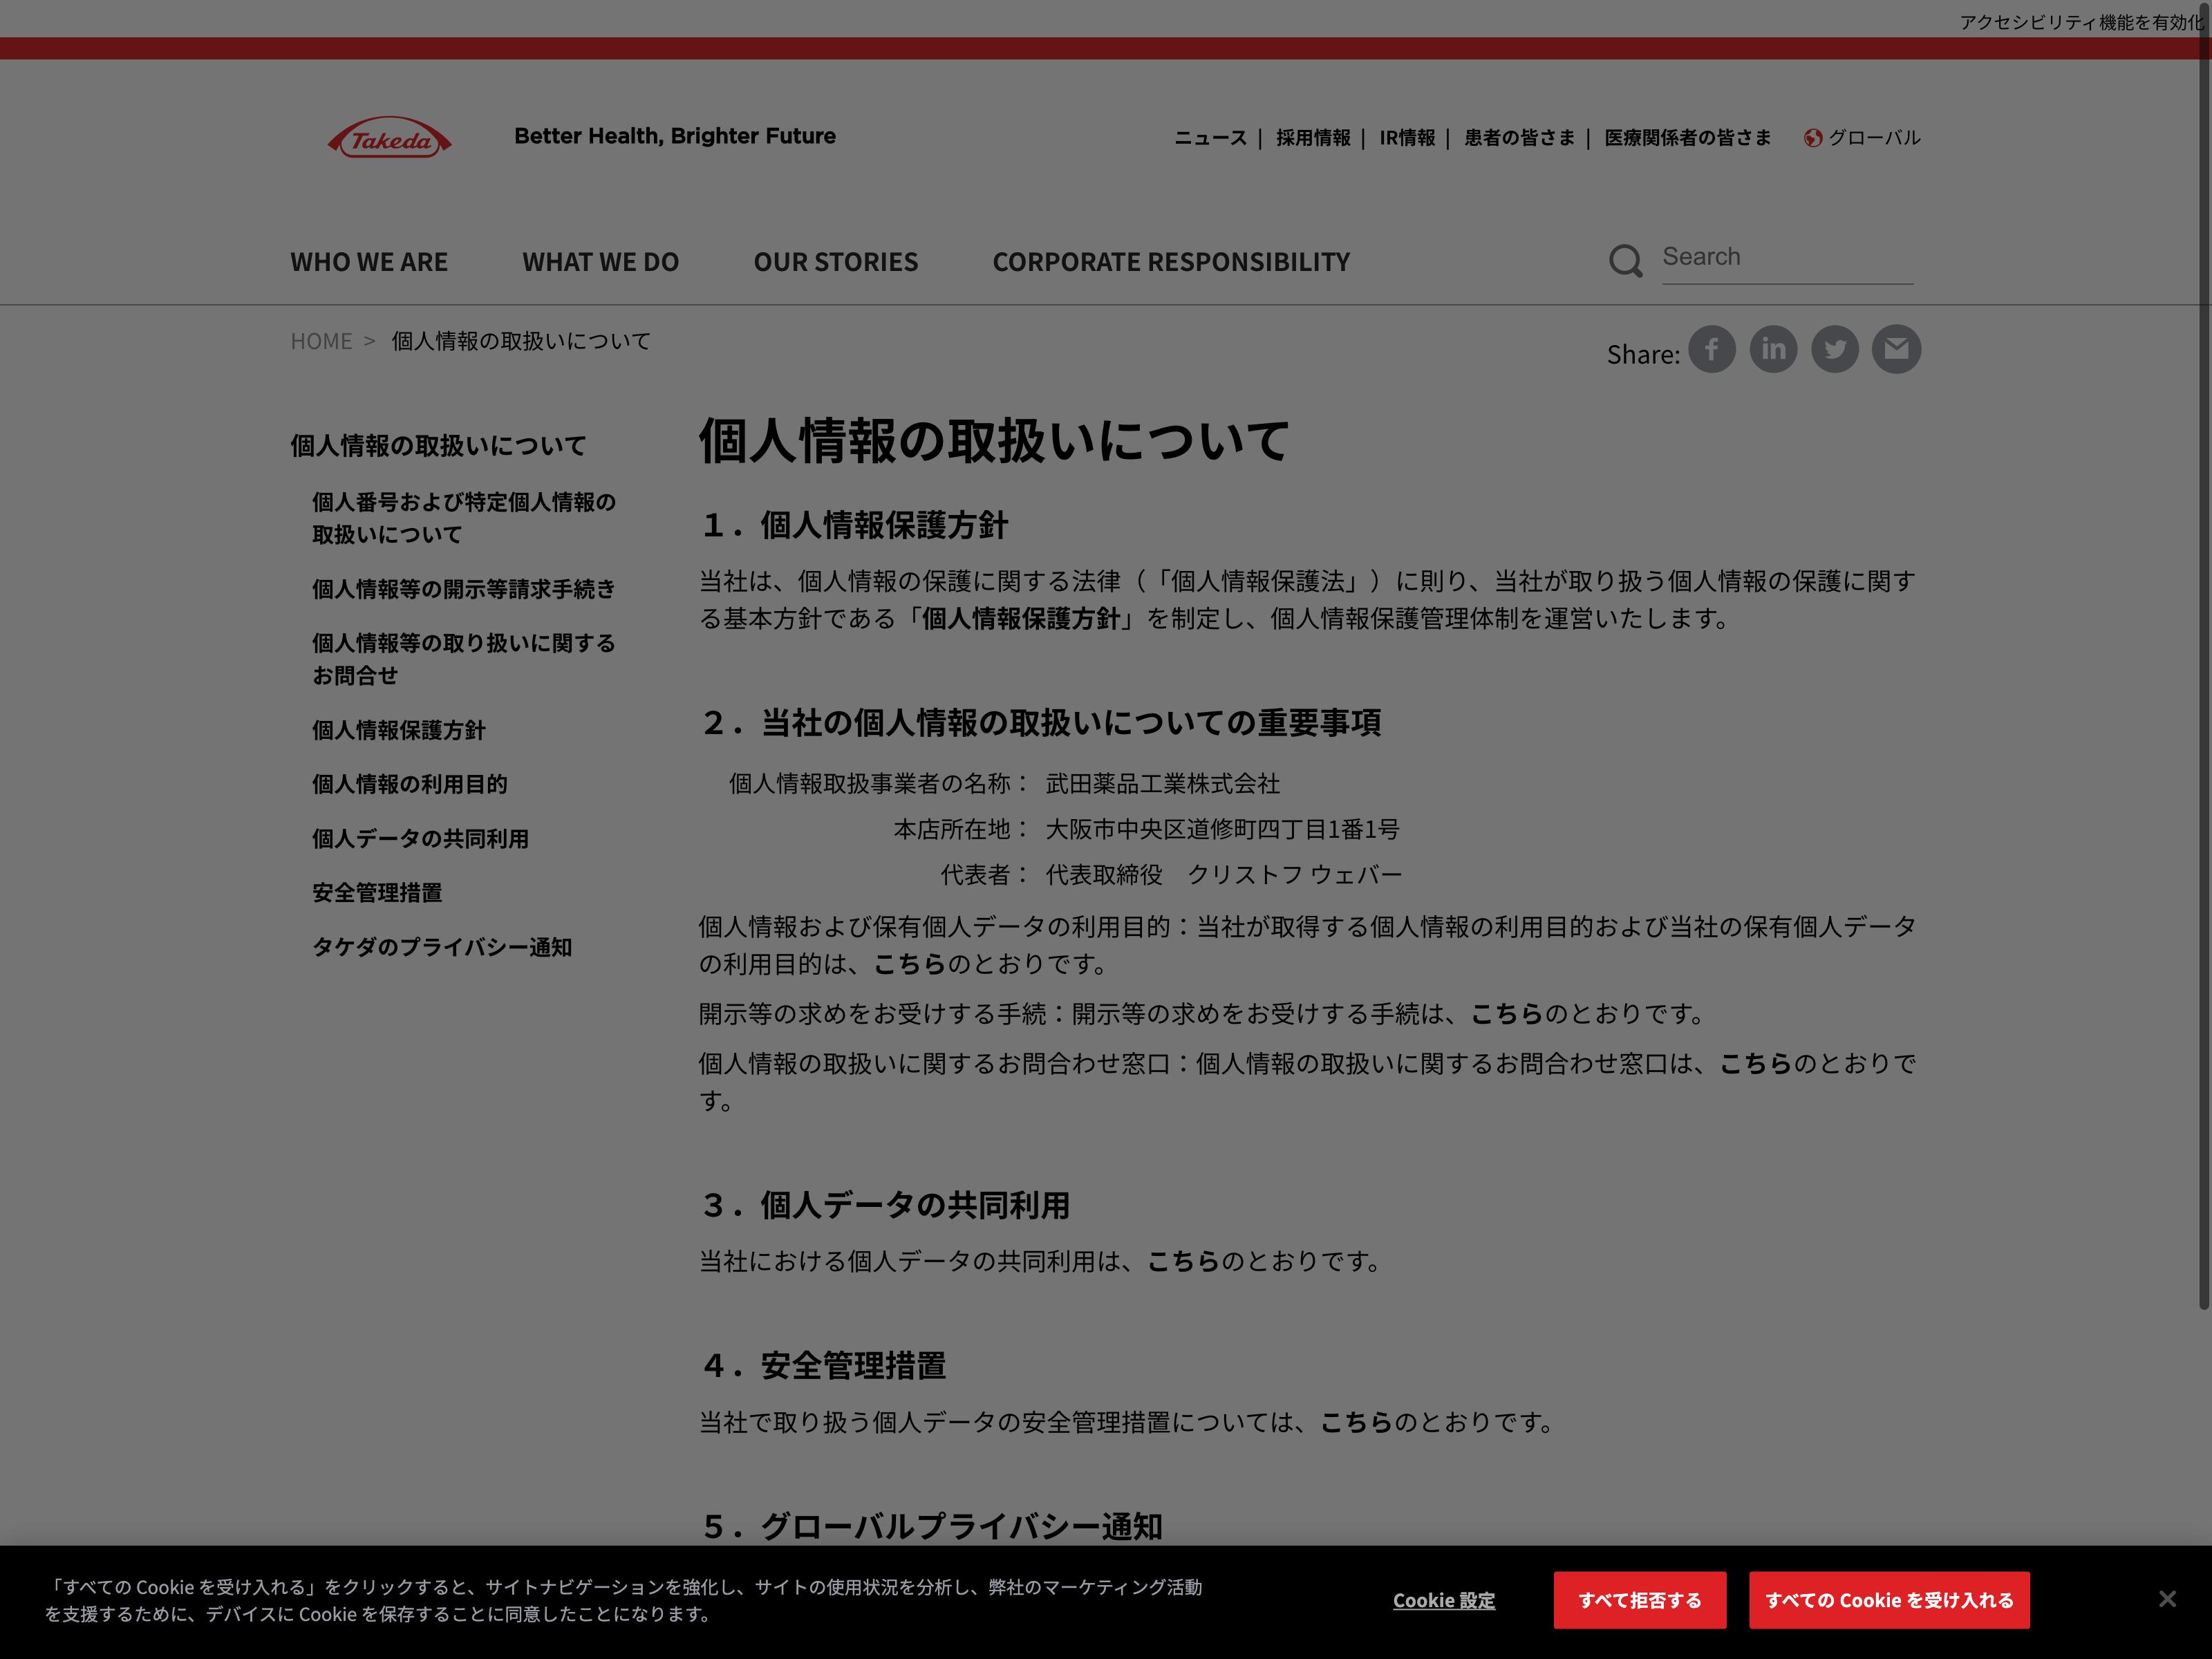The height and width of the screenshot is (1659, 2212).
Task: Go to HOME breadcrumb
Action: pos(321,342)
